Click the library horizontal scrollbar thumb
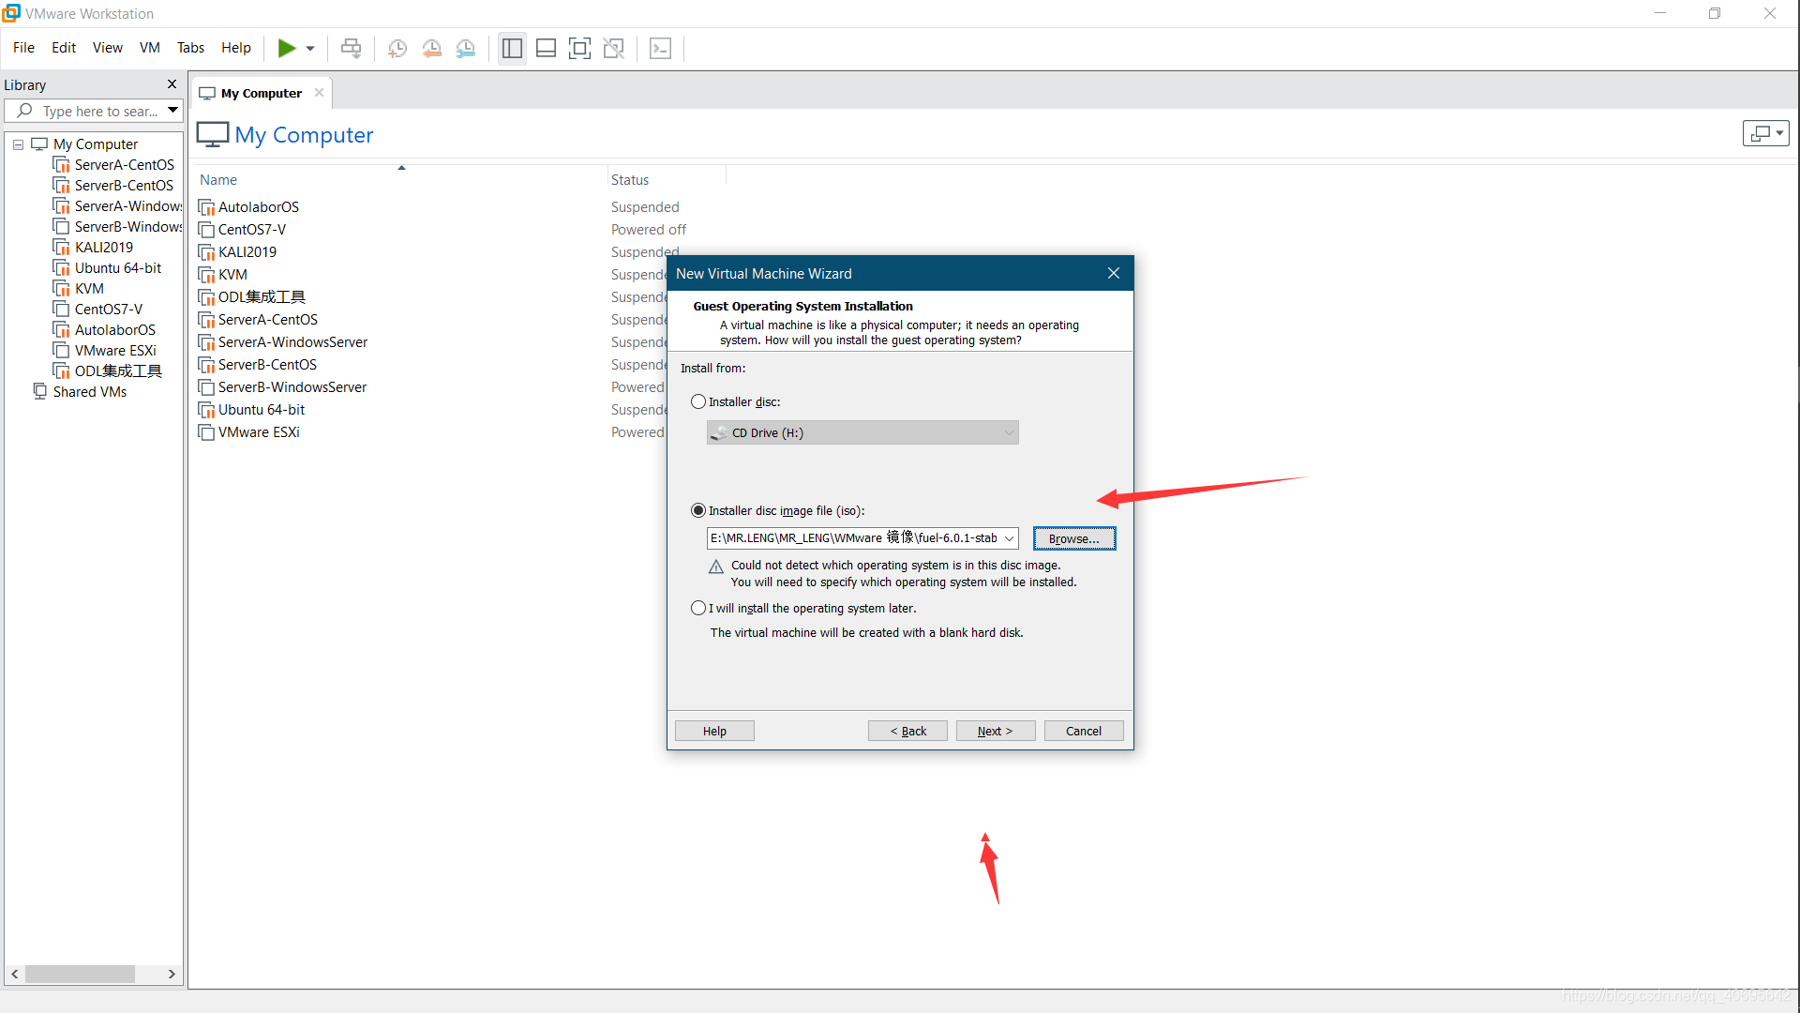1800x1013 pixels. (x=80, y=975)
